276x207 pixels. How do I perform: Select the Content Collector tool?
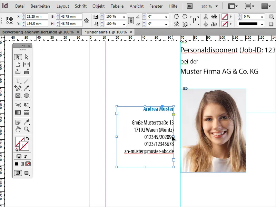click(x=18, y=71)
